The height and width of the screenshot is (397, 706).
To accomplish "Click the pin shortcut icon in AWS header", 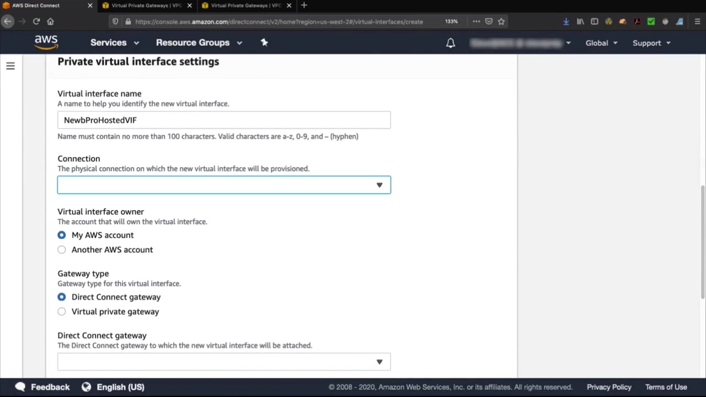I will point(264,42).
